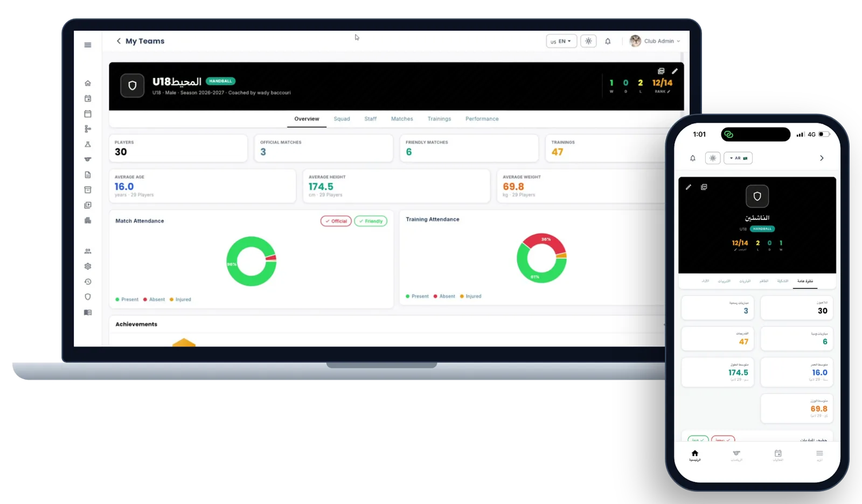Viewport: 862px width, 504px height.
Task: Open settings gear in laptop sidebar
Action: 88,266
